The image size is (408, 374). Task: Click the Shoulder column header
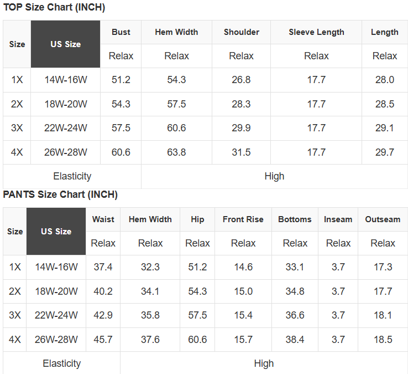pos(241,32)
